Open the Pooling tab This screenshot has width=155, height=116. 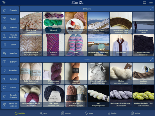tap(112, 113)
